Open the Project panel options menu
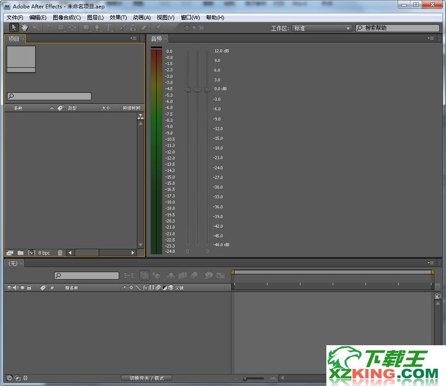Viewport: 446px width, 386px height. click(133, 38)
